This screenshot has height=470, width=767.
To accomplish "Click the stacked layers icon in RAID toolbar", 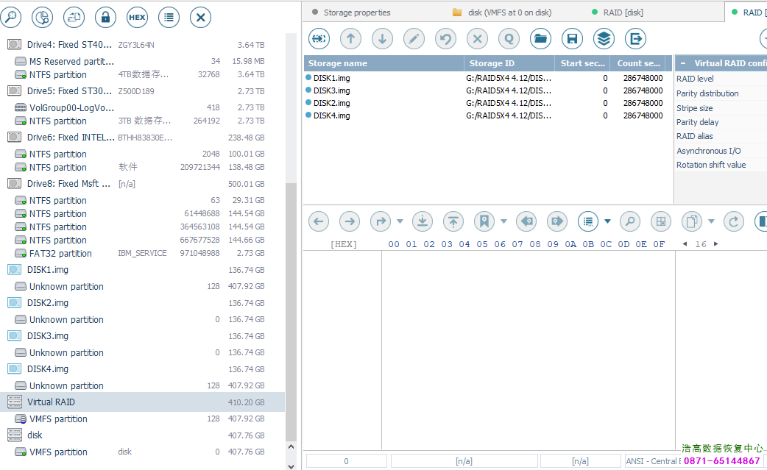I will coord(604,39).
